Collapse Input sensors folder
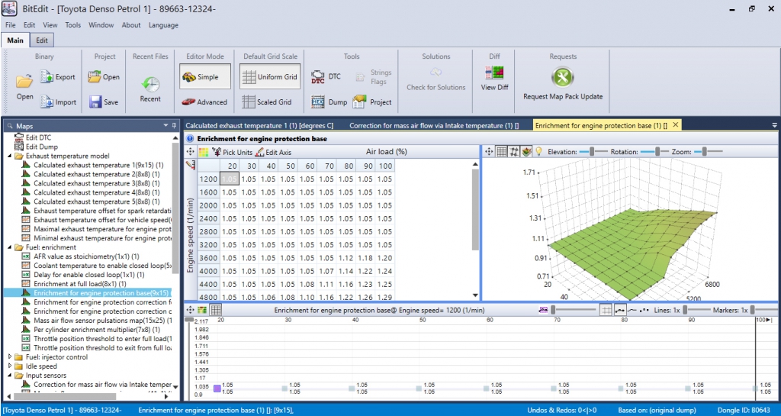Viewport: 781px width, 416px height. coord(11,375)
